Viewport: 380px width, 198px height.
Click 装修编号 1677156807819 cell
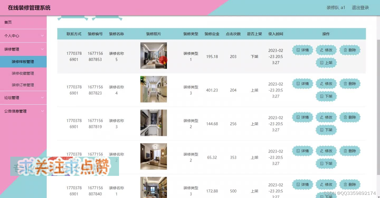click(95, 124)
